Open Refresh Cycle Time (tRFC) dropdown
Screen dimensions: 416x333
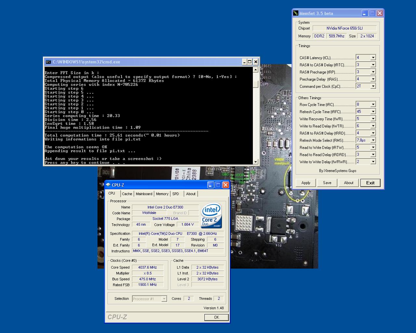click(373, 112)
